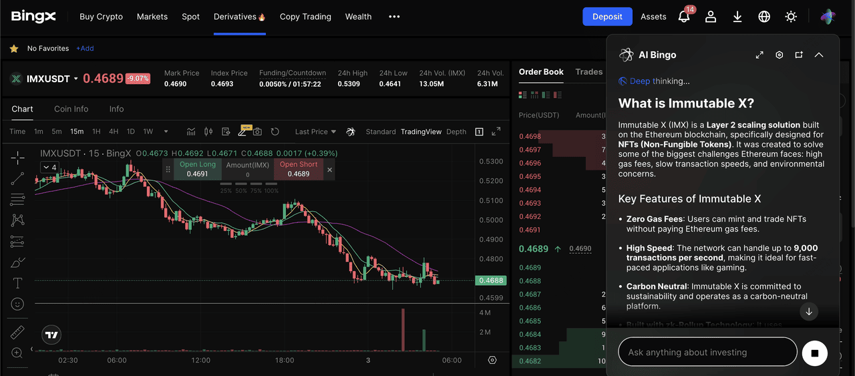
Task: Click the blue Deposit button
Action: point(607,17)
